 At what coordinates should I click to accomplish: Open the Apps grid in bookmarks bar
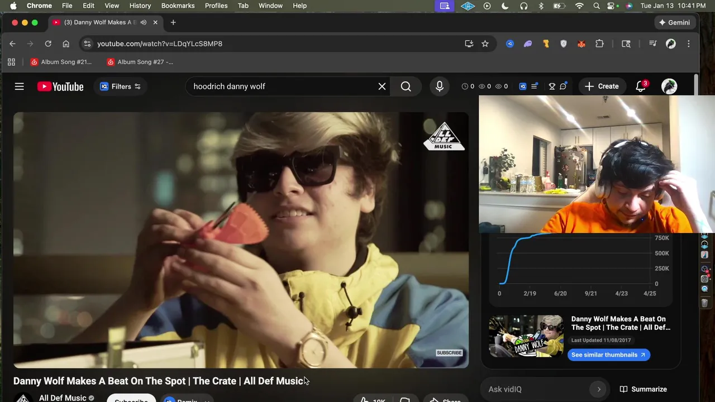click(11, 62)
